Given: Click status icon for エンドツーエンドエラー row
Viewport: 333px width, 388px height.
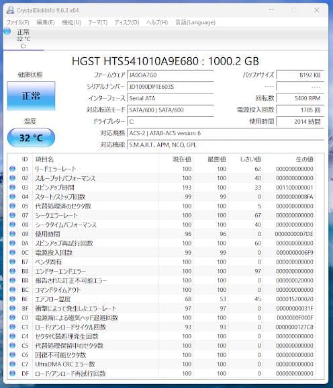Looking at the screenshot, I should point(12,271).
